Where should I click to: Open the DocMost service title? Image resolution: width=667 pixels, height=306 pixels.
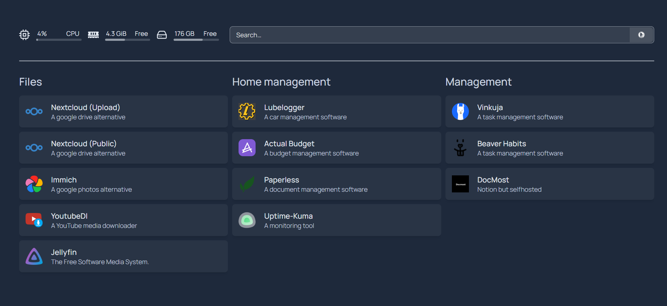point(493,180)
